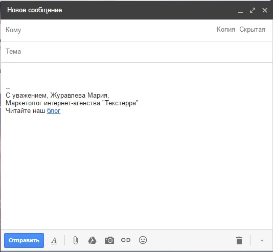The height and width of the screenshot is (252, 273).
Task: Open the блог link in the signature
Action: coord(54,111)
